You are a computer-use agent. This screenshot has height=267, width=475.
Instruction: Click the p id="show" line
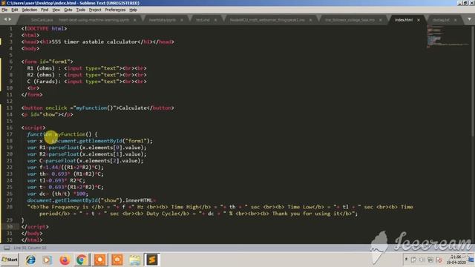47,114
